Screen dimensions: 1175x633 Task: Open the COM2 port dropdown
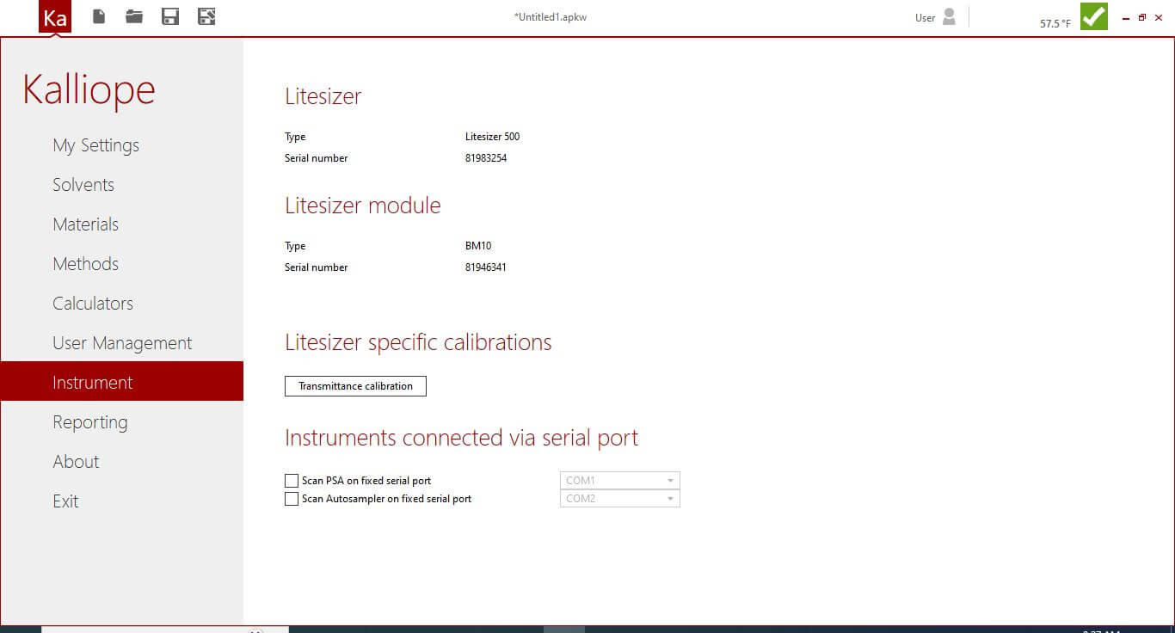(x=618, y=498)
